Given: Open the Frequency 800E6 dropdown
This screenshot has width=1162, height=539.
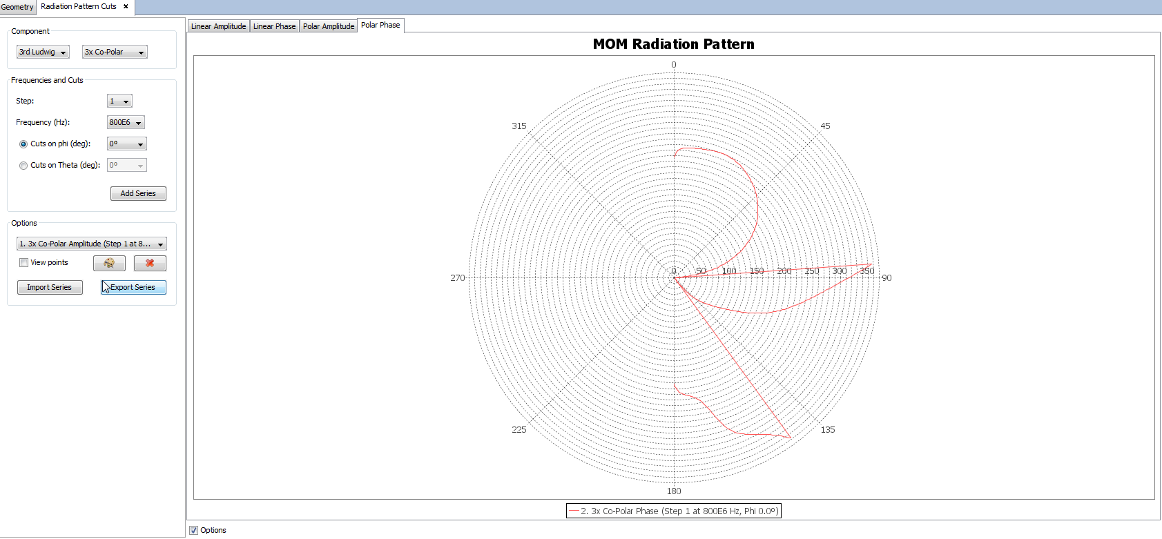Looking at the screenshot, I should point(126,123).
